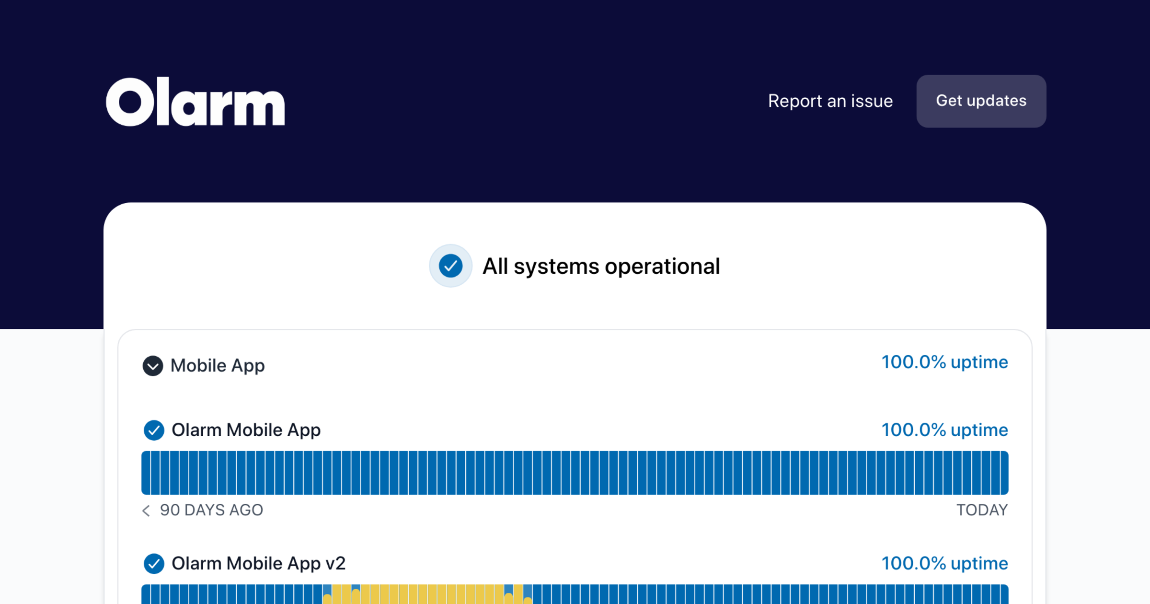This screenshot has height=604, width=1150.
Task: Click the TODAY label under the uptime chart
Action: [982, 510]
